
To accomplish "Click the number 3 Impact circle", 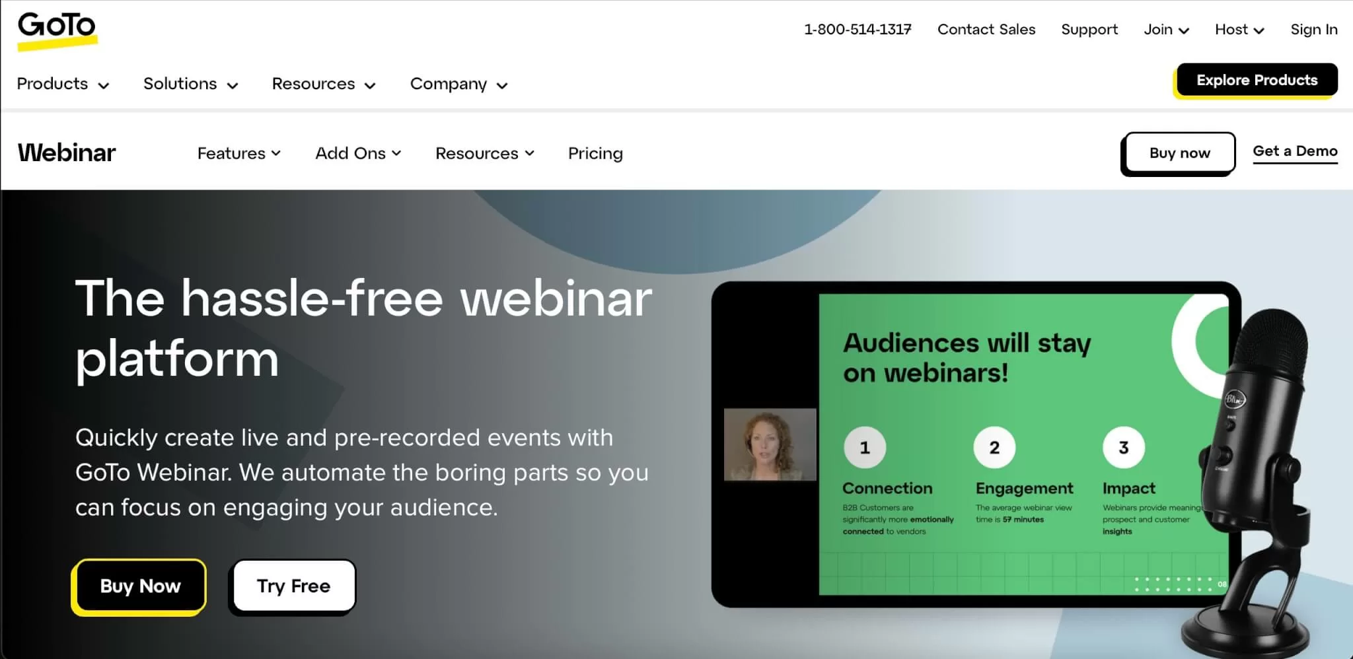I will pyautogui.click(x=1124, y=448).
